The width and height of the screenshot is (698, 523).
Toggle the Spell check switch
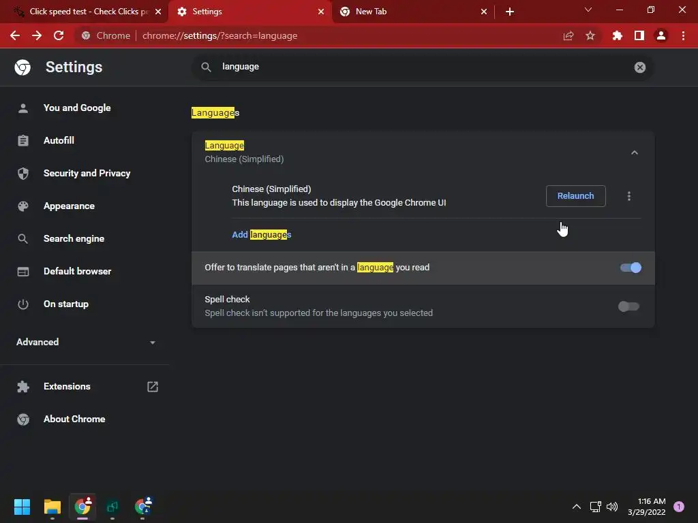coord(628,306)
